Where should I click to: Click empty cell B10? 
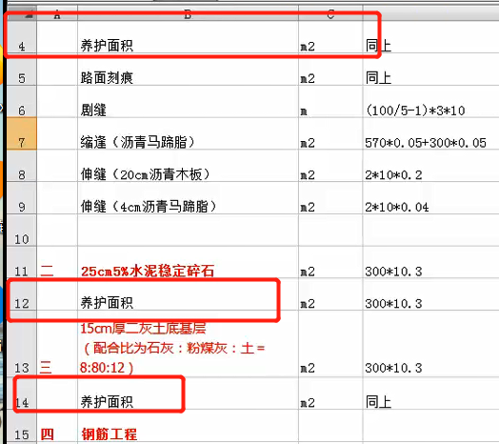(188, 231)
